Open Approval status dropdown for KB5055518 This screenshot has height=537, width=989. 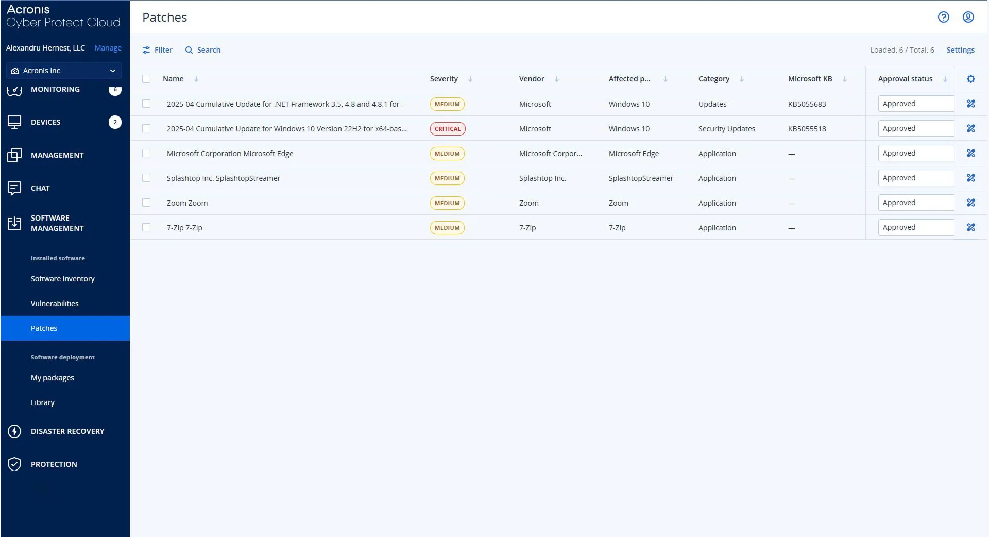(916, 128)
